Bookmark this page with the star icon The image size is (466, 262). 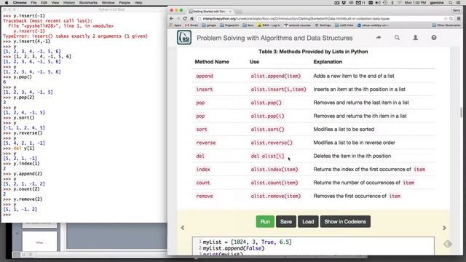coord(446,18)
